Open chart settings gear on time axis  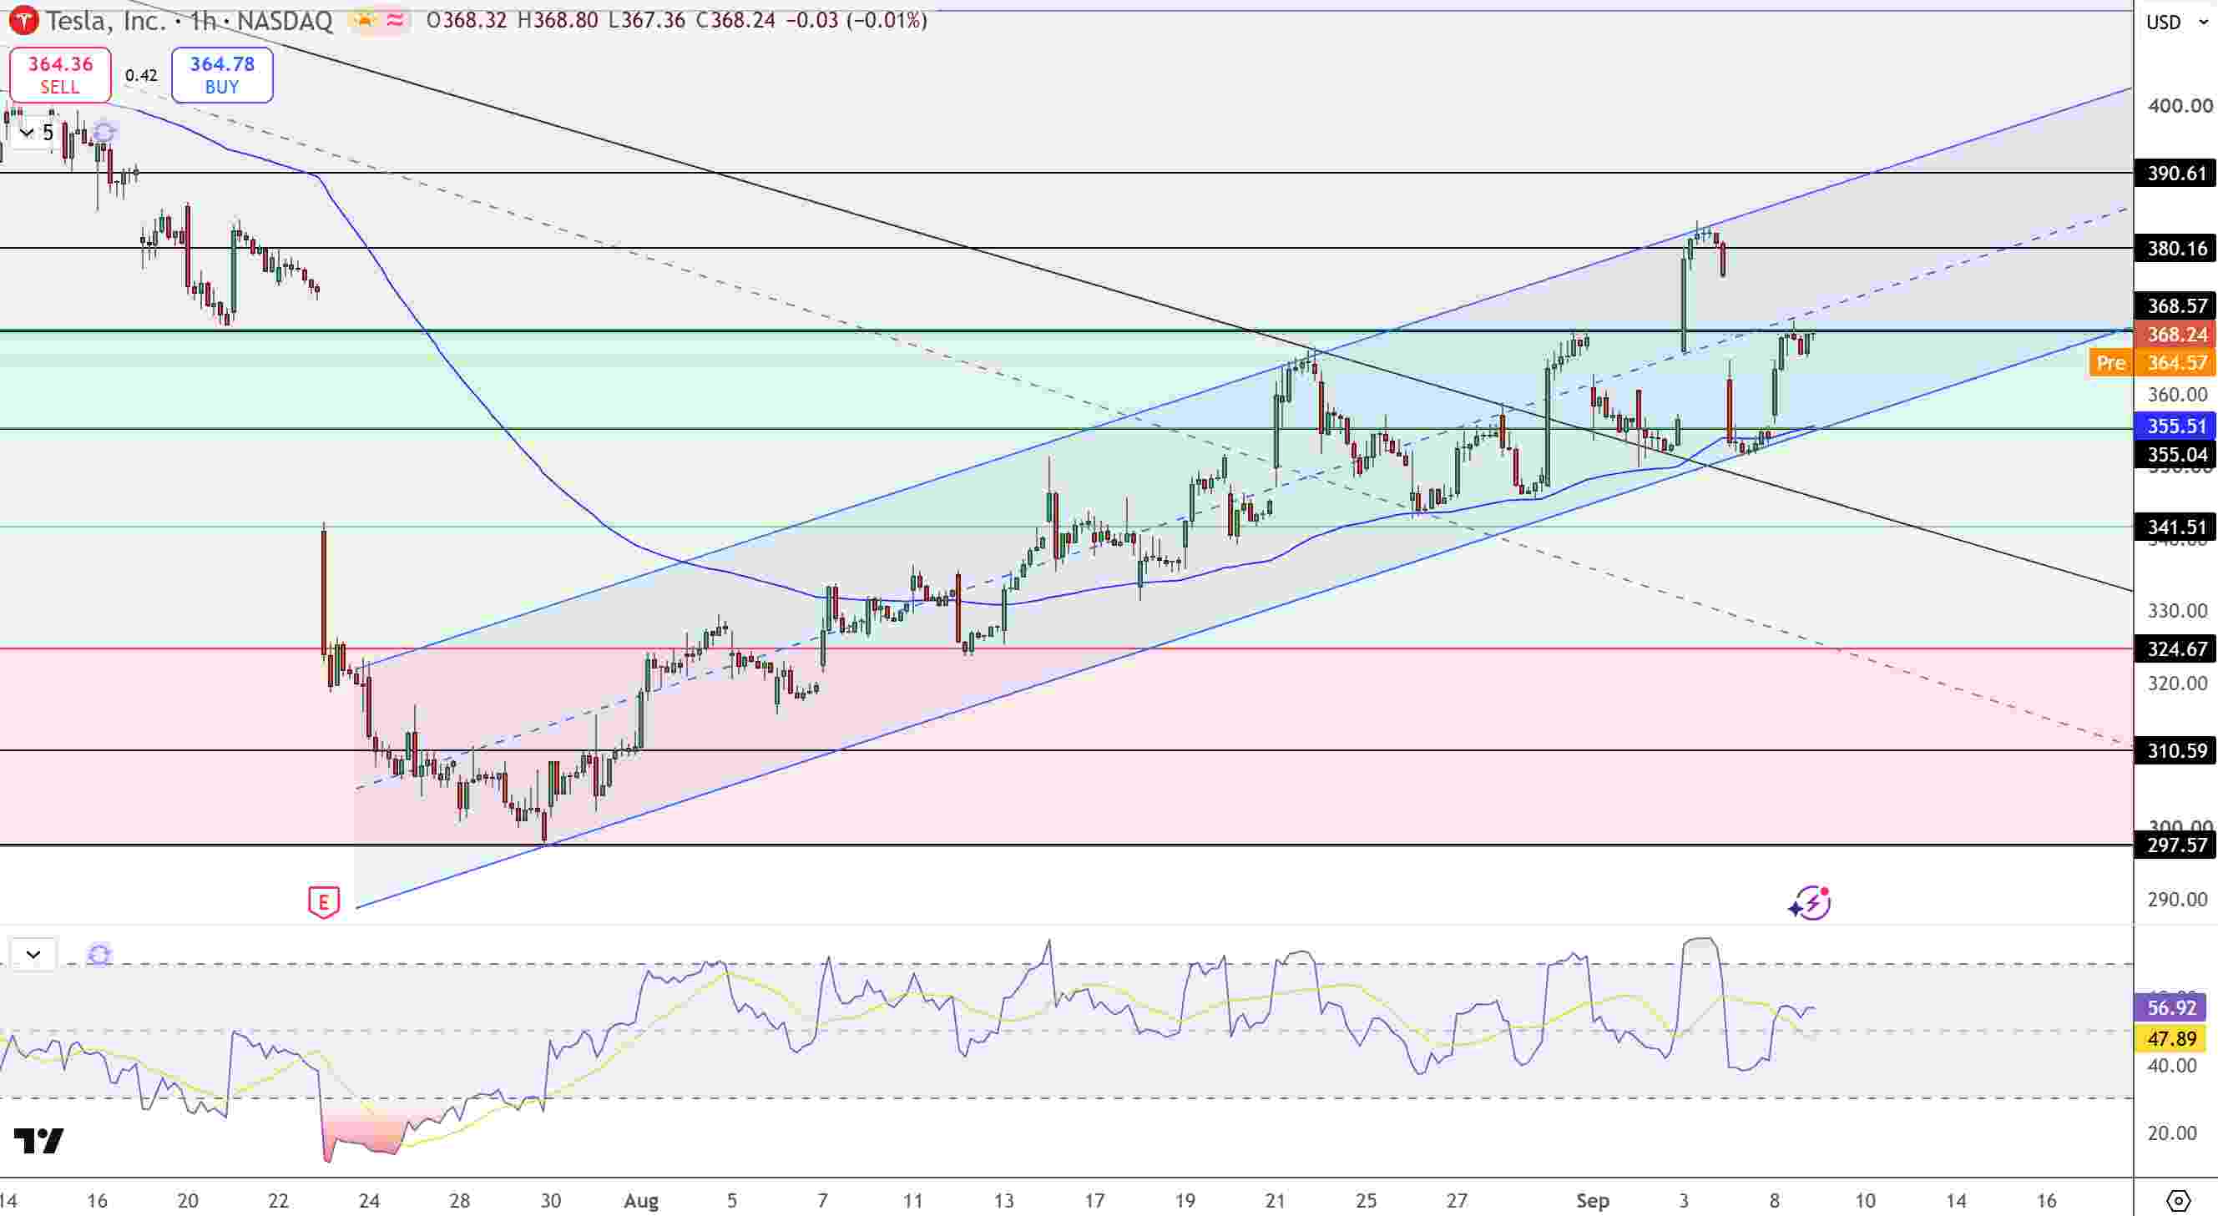coord(2178,1199)
